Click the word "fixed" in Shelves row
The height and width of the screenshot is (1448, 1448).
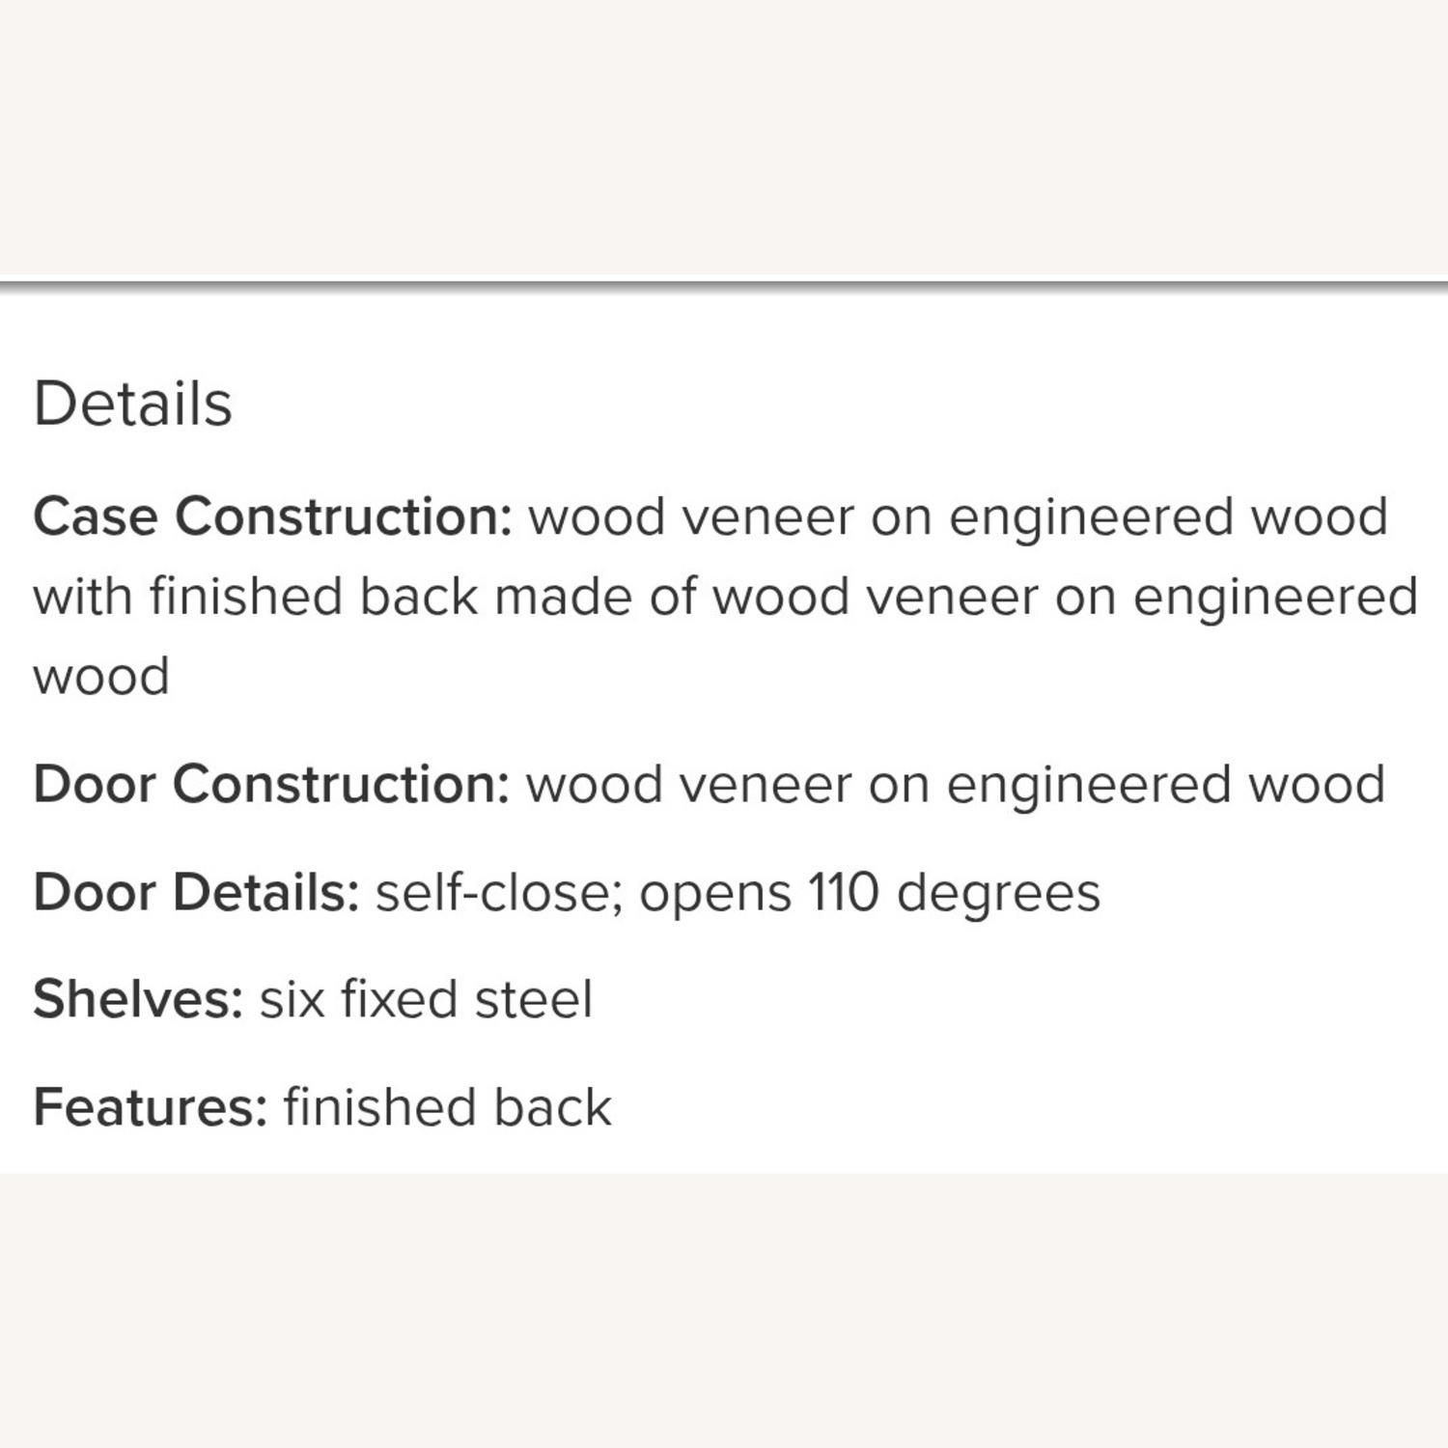point(399,999)
